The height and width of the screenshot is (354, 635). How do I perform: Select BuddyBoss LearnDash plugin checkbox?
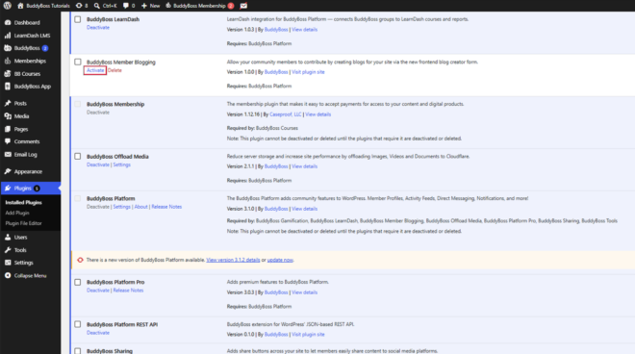click(78, 19)
